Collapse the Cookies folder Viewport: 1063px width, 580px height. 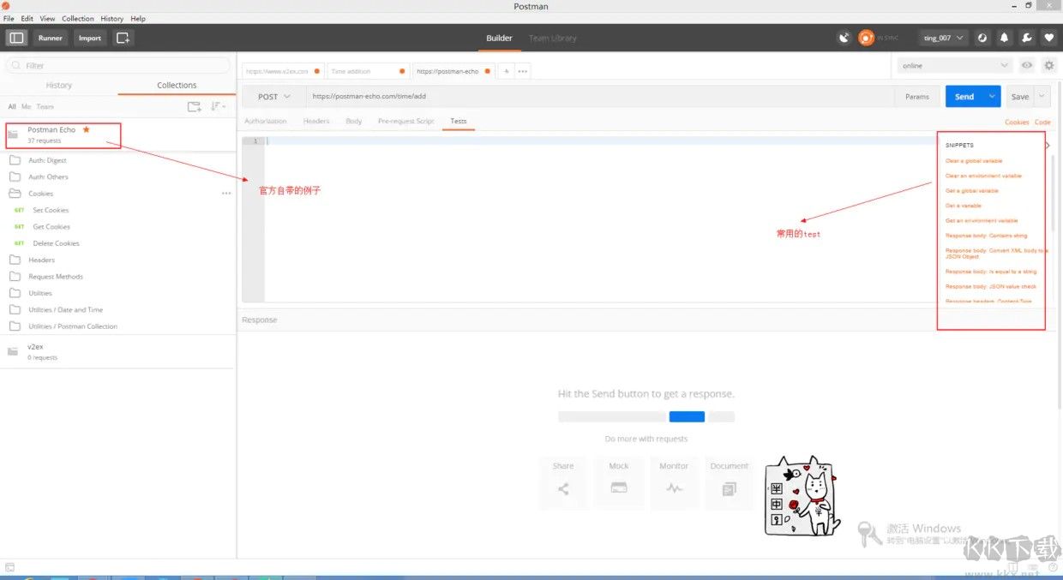pos(40,194)
